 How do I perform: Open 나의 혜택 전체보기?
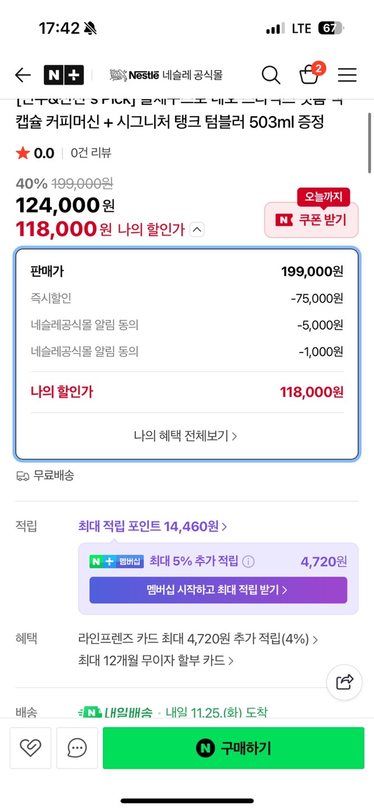[186, 436]
